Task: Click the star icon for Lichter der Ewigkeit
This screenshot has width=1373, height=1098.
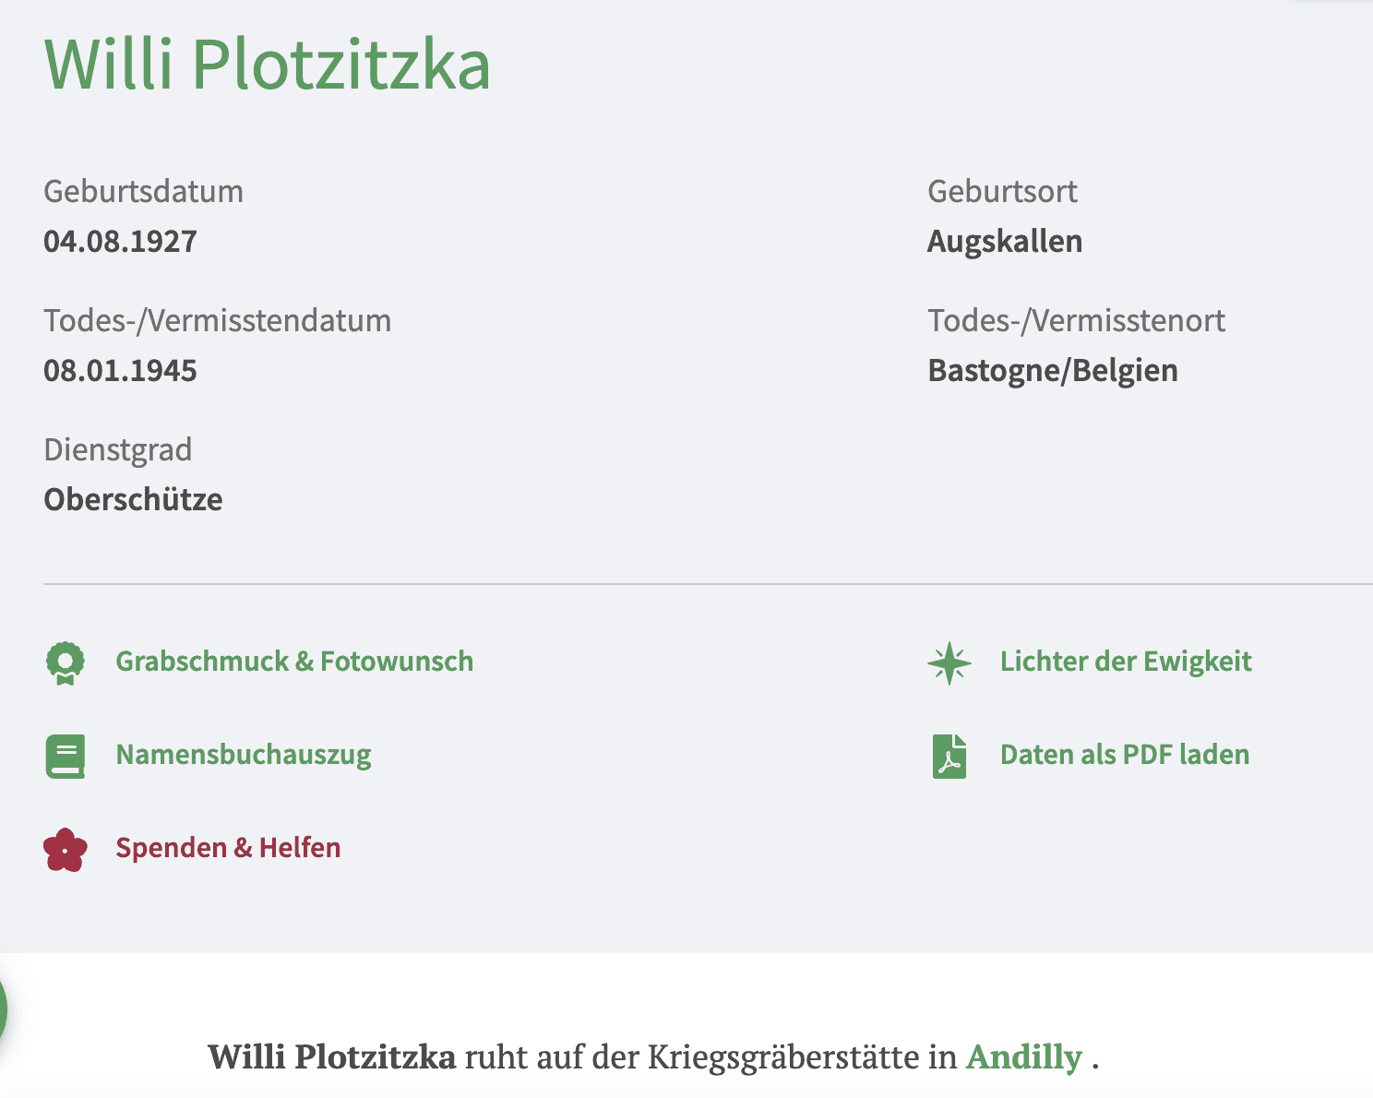Action: [949, 662]
